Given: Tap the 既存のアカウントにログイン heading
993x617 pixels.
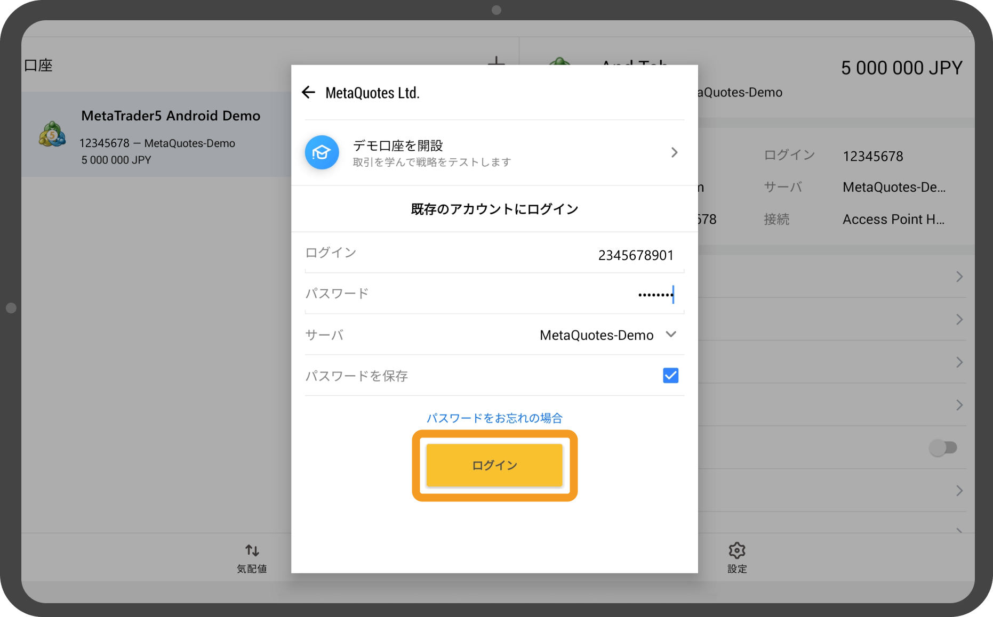Looking at the screenshot, I should [x=494, y=209].
